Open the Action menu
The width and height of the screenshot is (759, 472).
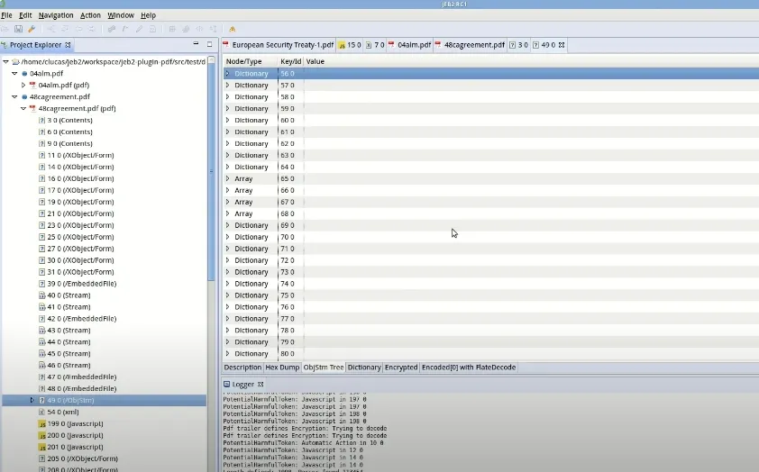(x=90, y=15)
